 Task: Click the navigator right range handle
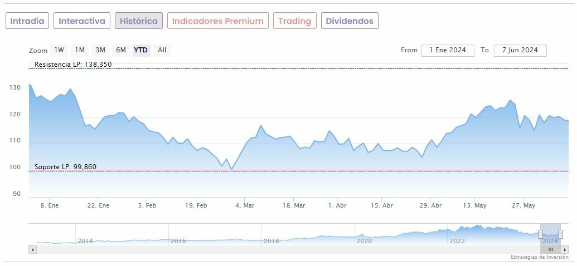click(560, 234)
